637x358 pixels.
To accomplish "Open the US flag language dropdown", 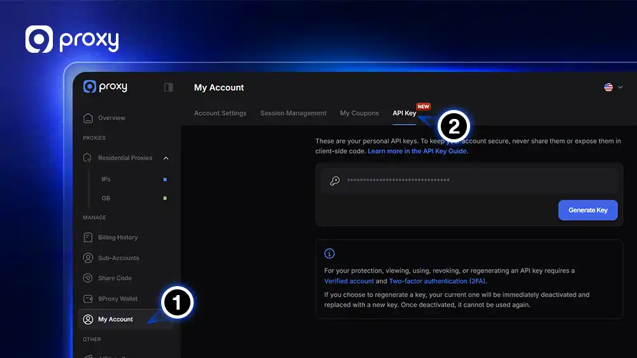I will pyautogui.click(x=613, y=87).
